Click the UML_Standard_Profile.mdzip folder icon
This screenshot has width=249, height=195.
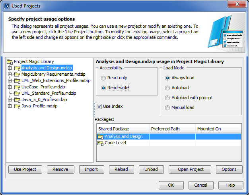17,94
